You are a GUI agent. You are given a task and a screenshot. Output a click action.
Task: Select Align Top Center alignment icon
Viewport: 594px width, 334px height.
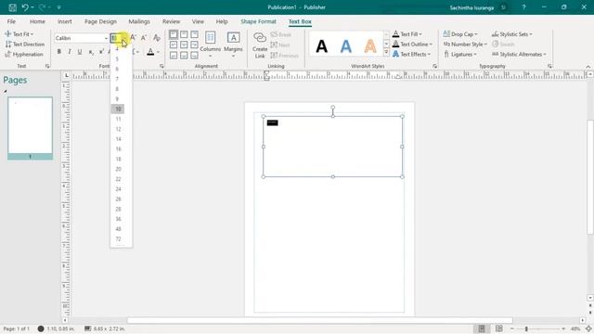pyautogui.click(x=184, y=34)
